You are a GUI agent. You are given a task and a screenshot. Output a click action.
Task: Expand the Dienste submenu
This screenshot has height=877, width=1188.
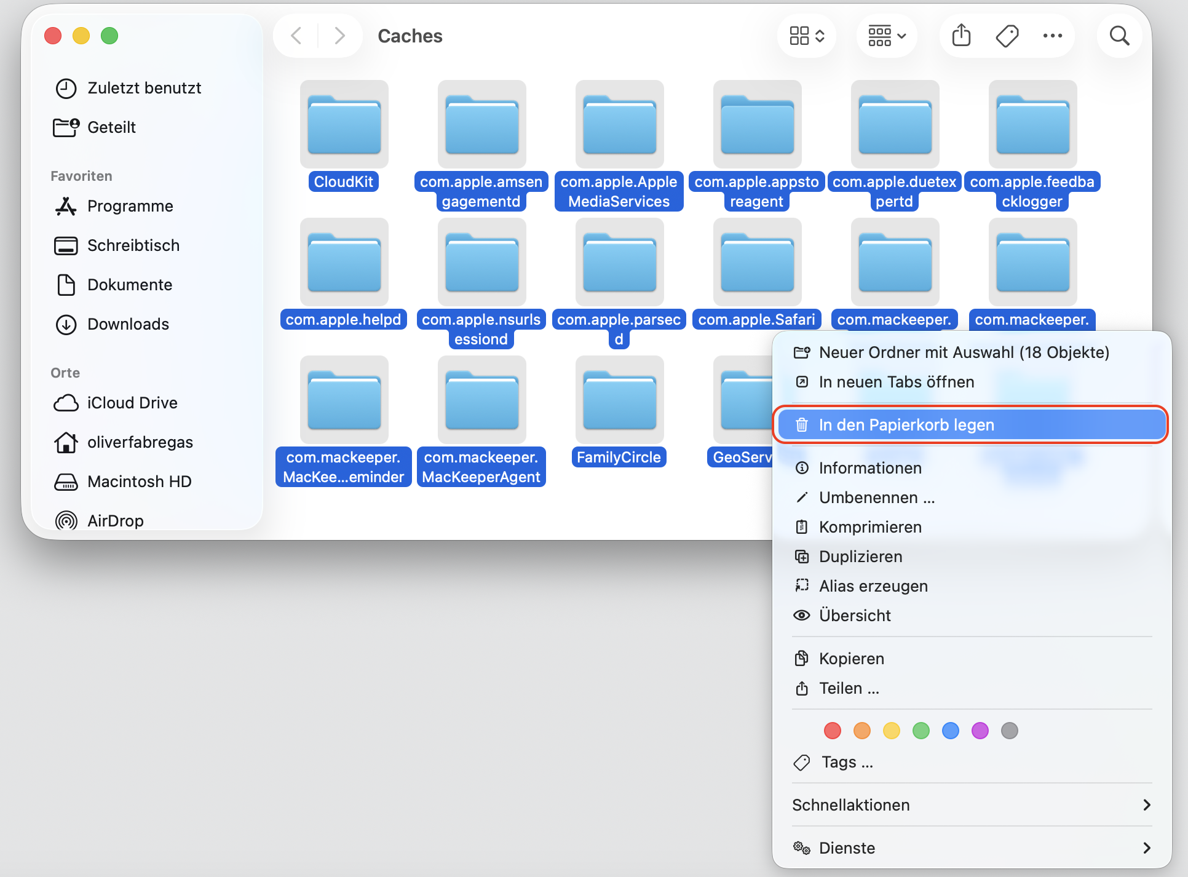[x=972, y=848]
